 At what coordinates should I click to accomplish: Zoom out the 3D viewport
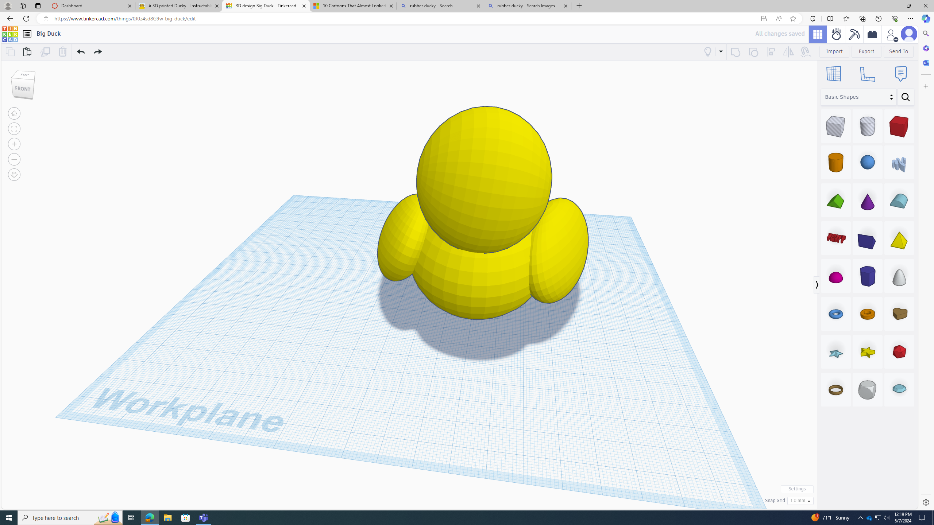click(14, 159)
